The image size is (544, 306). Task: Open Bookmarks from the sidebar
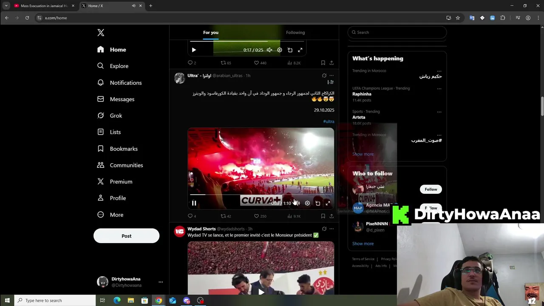click(x=118, y=149)
